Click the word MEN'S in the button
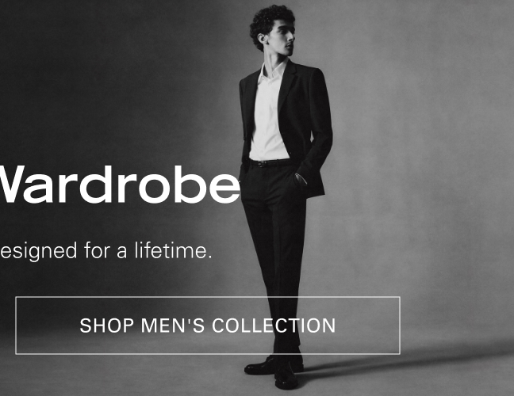The height and width of the screenshot is (396, 514). click(173, 326)
